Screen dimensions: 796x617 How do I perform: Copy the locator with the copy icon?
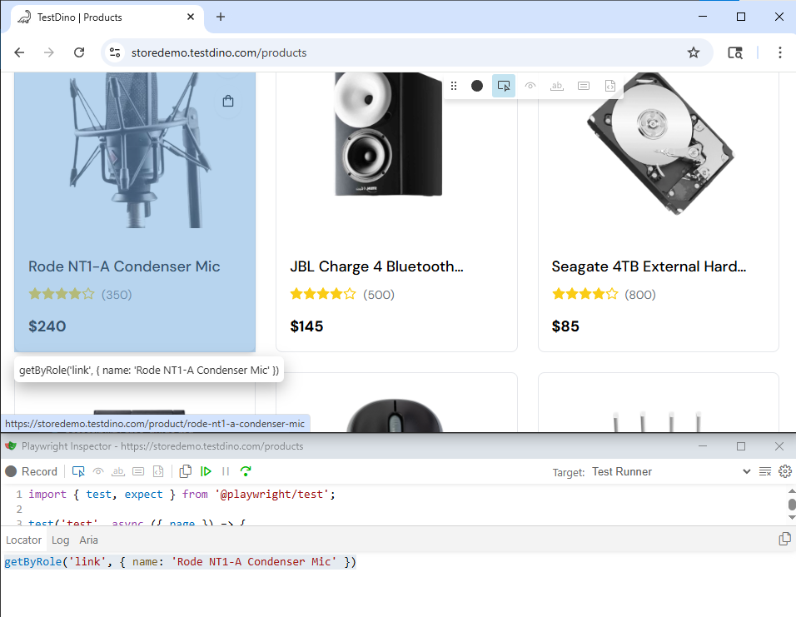pyautogui.click(x=784, y=539)
